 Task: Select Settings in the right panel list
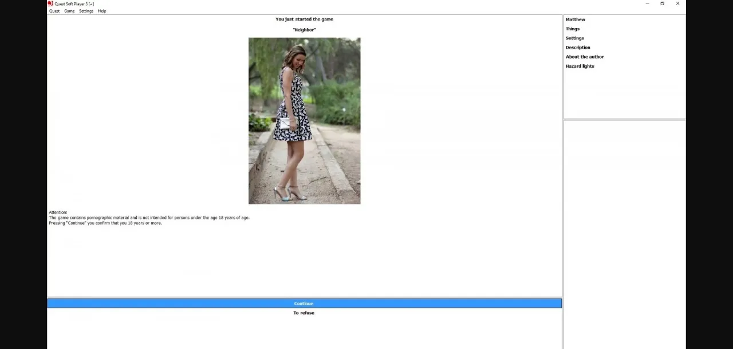pos(575,38)
